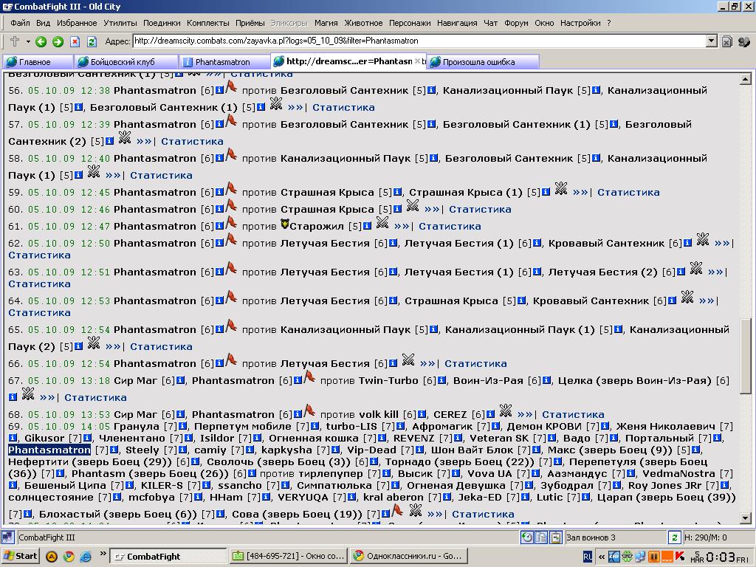Image resolution: width=756 pixels, height=567 pixels.
Task: Click the RU language indicator in the taskbar
Action: click(x=587, y=557)
